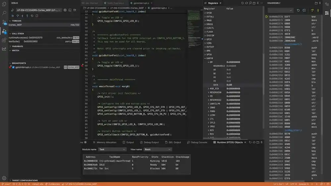Click the Start Debugging icon beside configuration dropdown
The image size is (331, 186).
(13, 10)
